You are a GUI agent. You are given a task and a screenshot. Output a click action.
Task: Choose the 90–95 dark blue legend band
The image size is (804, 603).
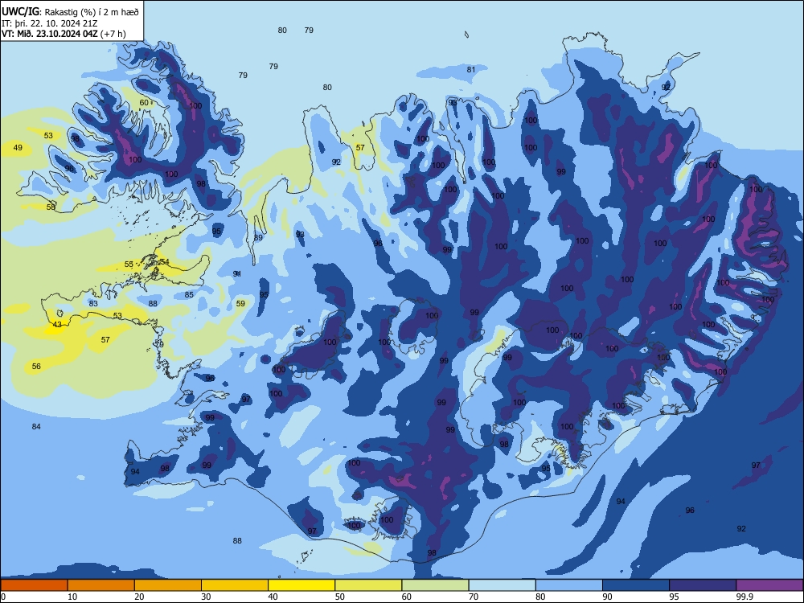coord(636,585)
